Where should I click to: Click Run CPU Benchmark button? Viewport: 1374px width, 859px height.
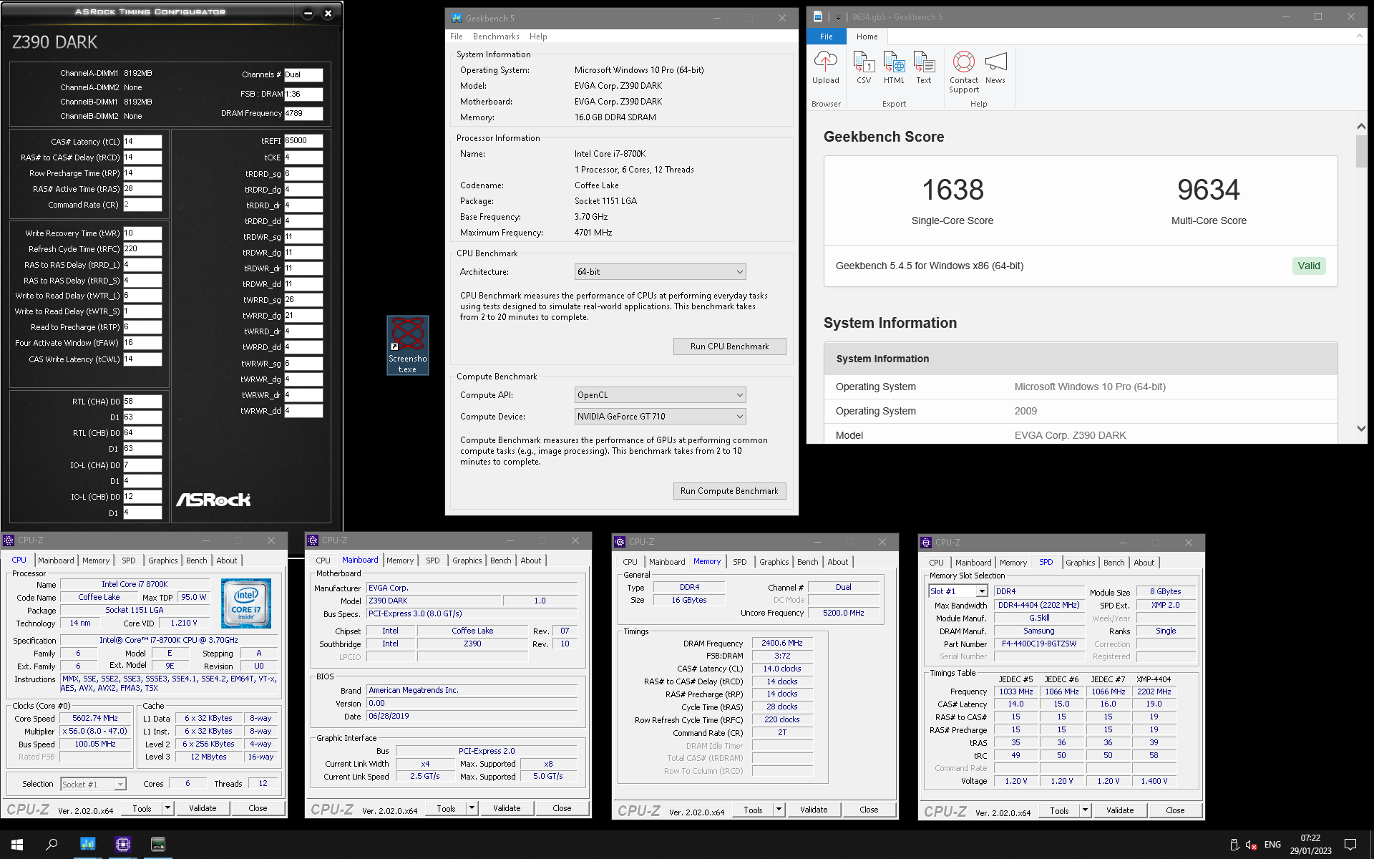tap(729, 346)
